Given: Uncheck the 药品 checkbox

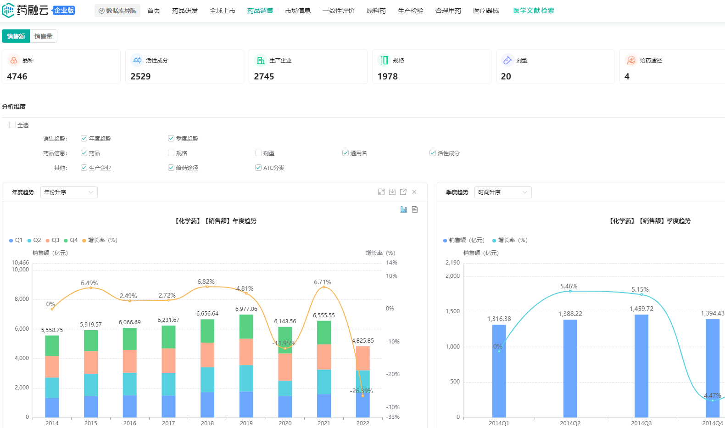Looking at the screenshot, I should [84, 153].
